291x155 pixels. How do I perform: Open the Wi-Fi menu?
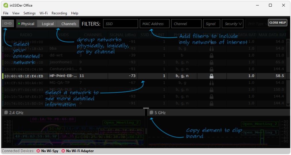43,13
